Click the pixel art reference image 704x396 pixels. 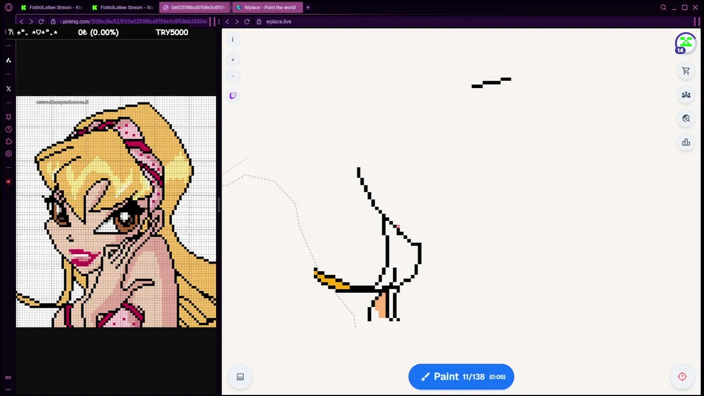(x=116, y=212)
